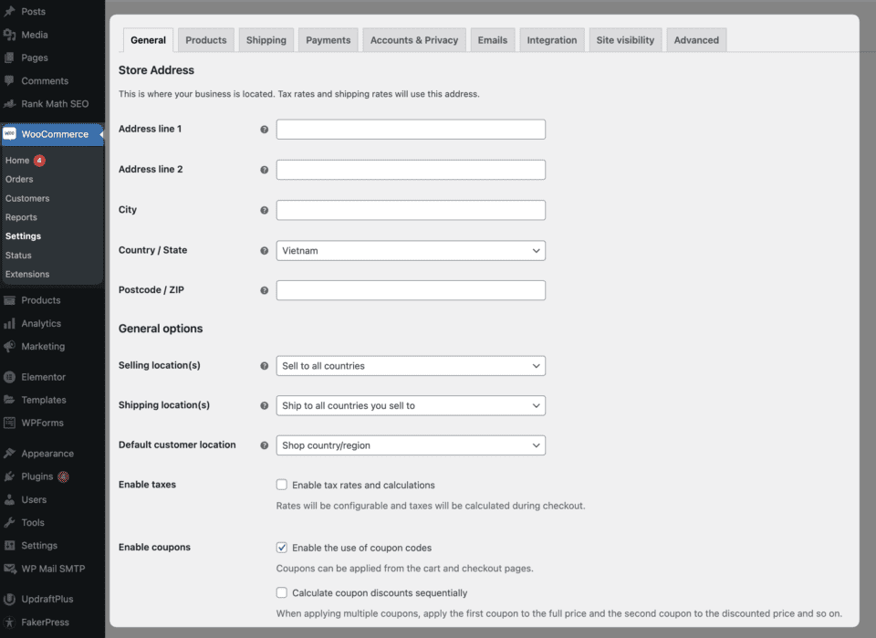This screenshot has height=638, width=876.
Task: Open Elementor via its sidebar icon
Action: 10,377
